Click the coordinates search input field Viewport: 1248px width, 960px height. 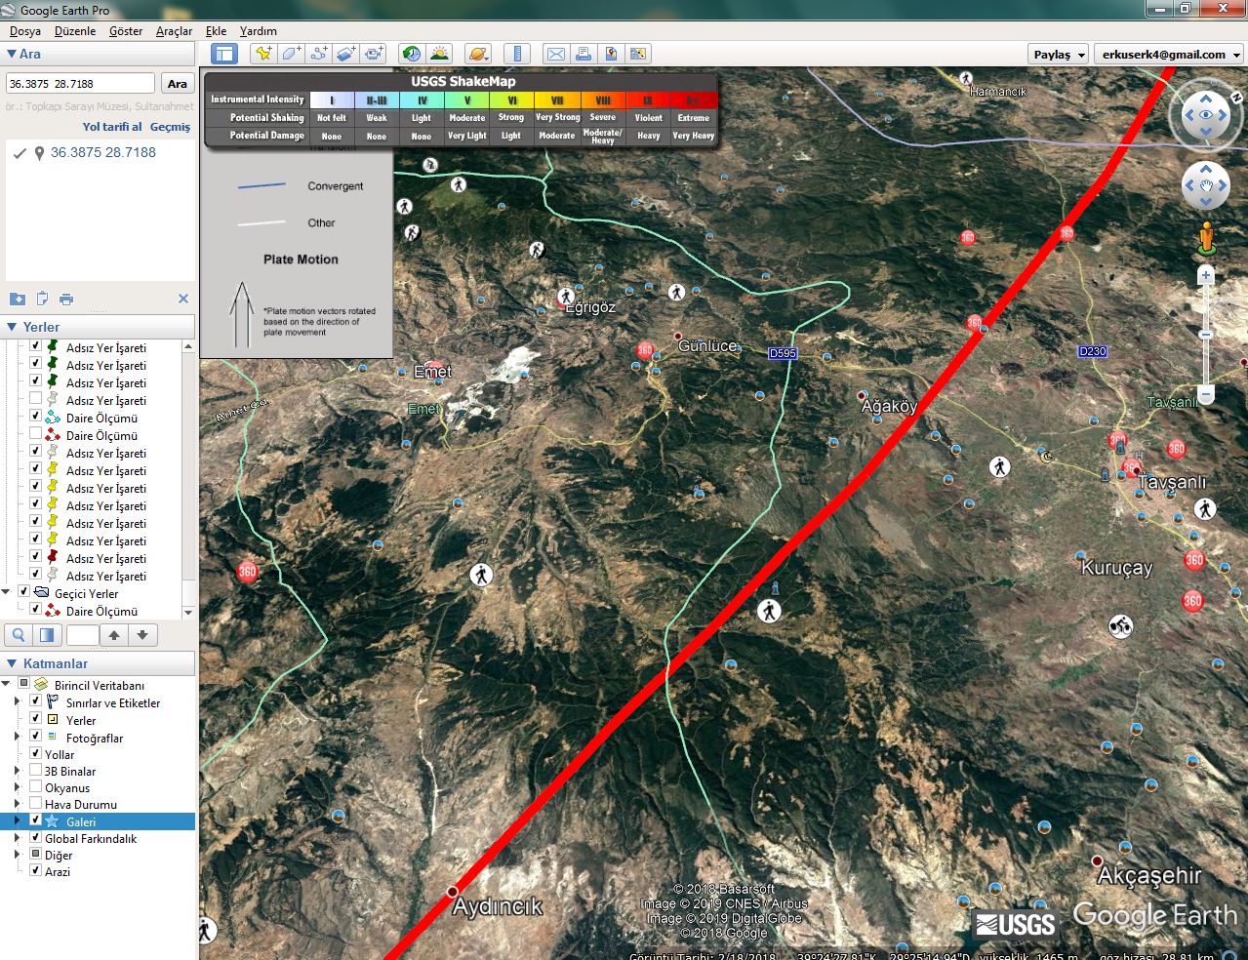tap(80, 84)
